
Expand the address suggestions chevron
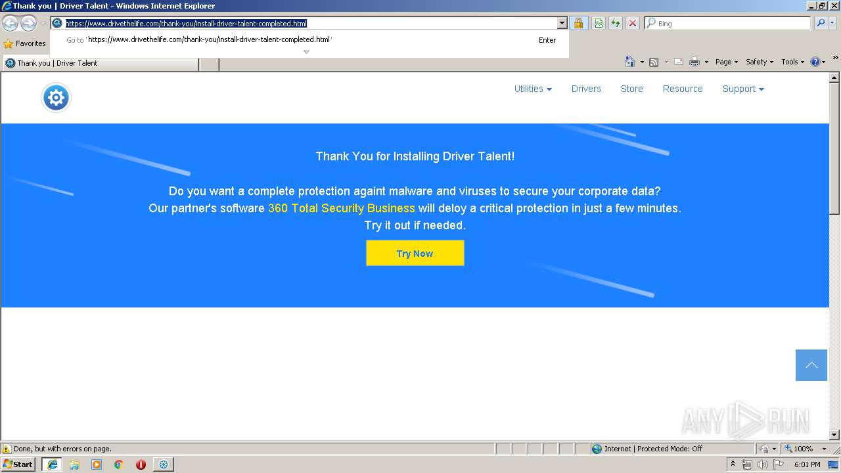tap(306, 52)
